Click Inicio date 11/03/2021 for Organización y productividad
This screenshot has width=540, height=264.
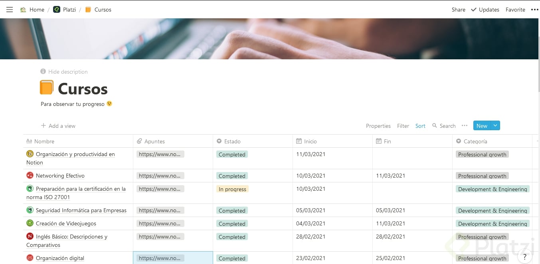pyautogui.click(x=311, y=154)
